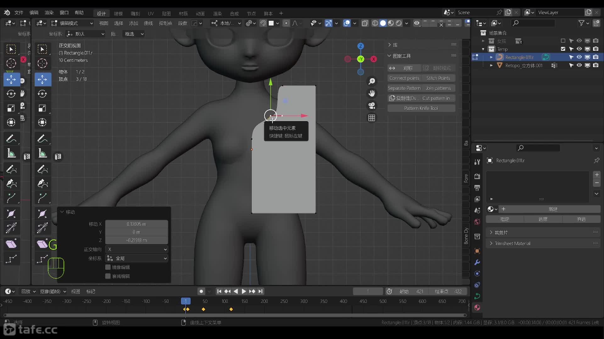604x339 pixels.
Task: Open Material properties tab
Action: point(477,308)
